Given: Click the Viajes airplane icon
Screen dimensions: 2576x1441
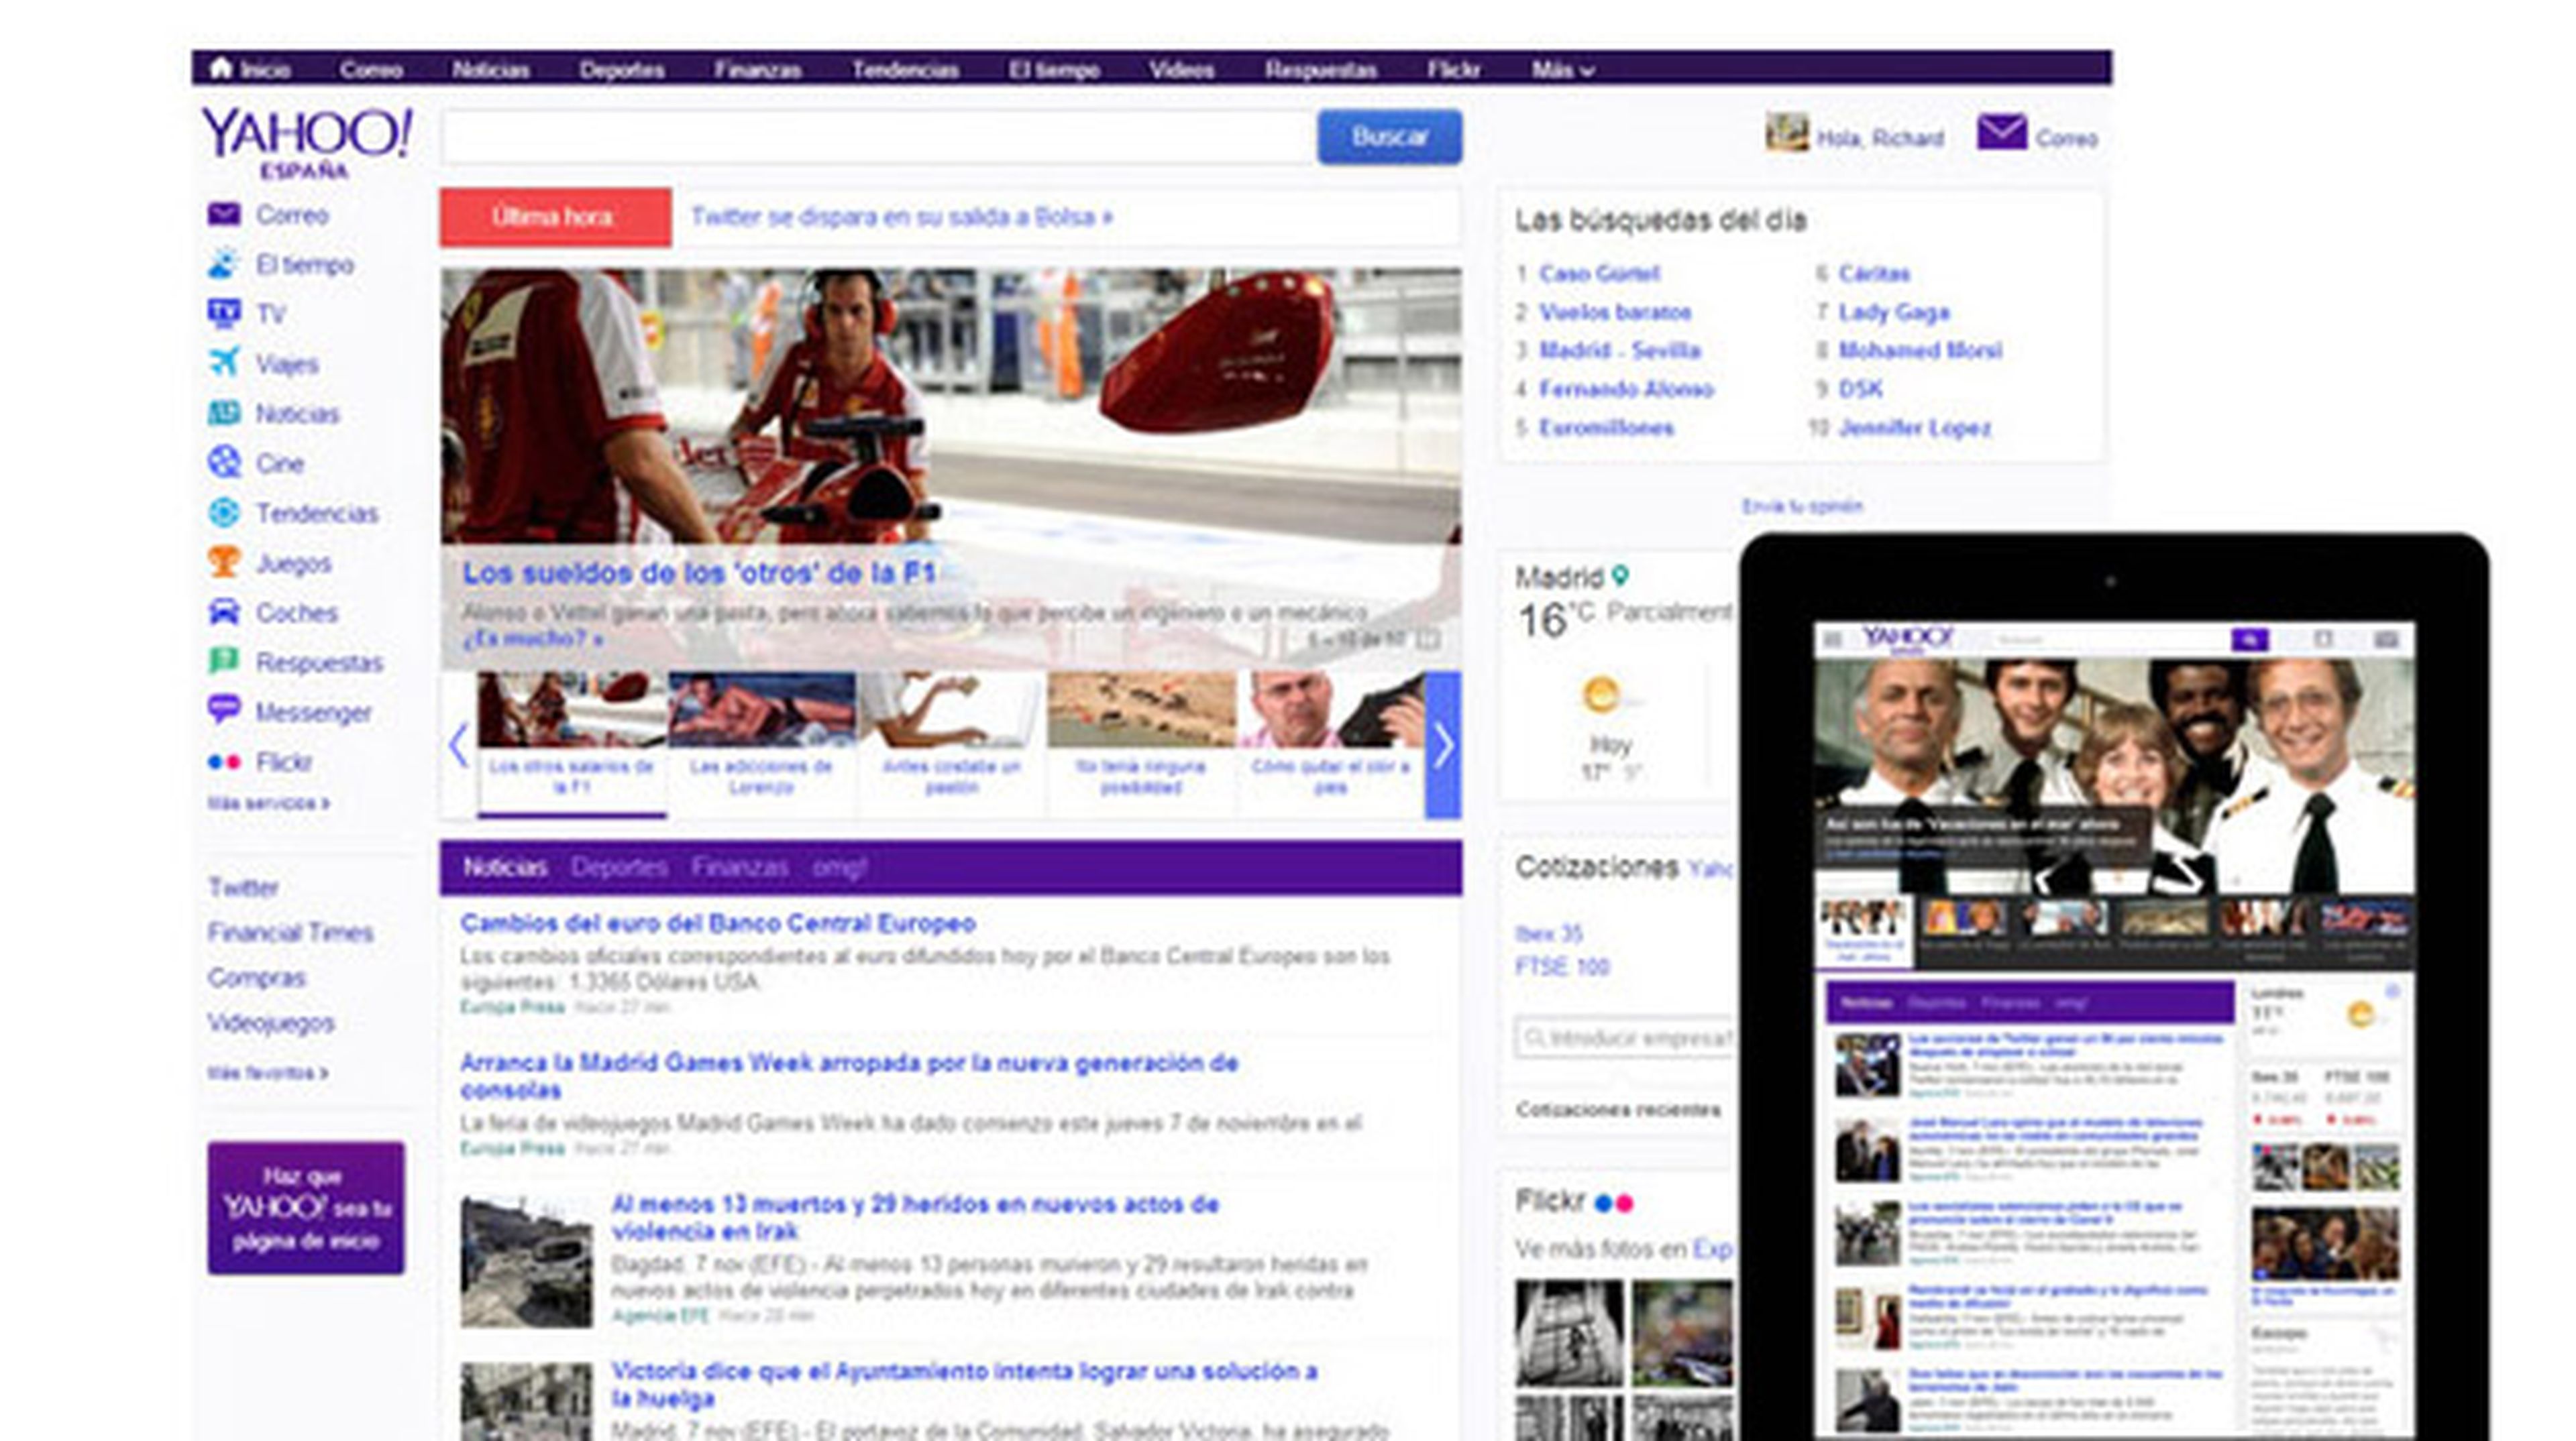Looking at the screenshot, I should (x=223, y=363).
